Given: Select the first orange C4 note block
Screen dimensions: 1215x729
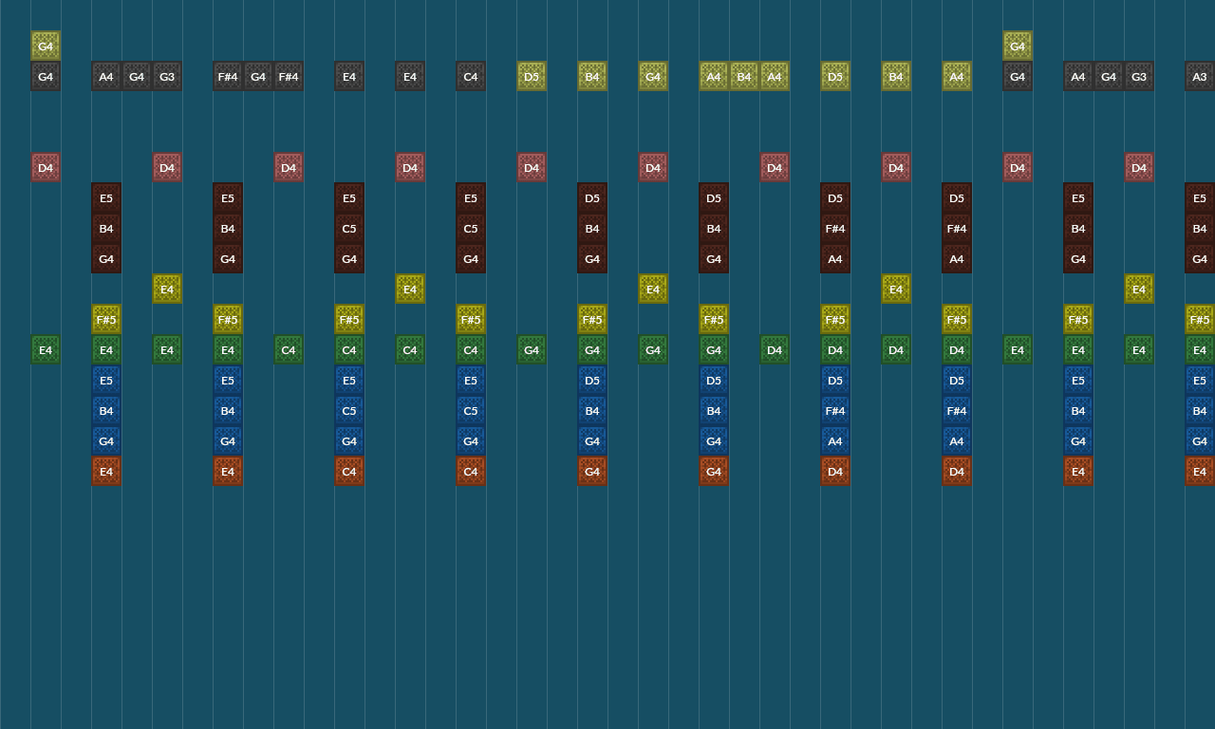Looking at the screenshot, I should click(349, 471).
